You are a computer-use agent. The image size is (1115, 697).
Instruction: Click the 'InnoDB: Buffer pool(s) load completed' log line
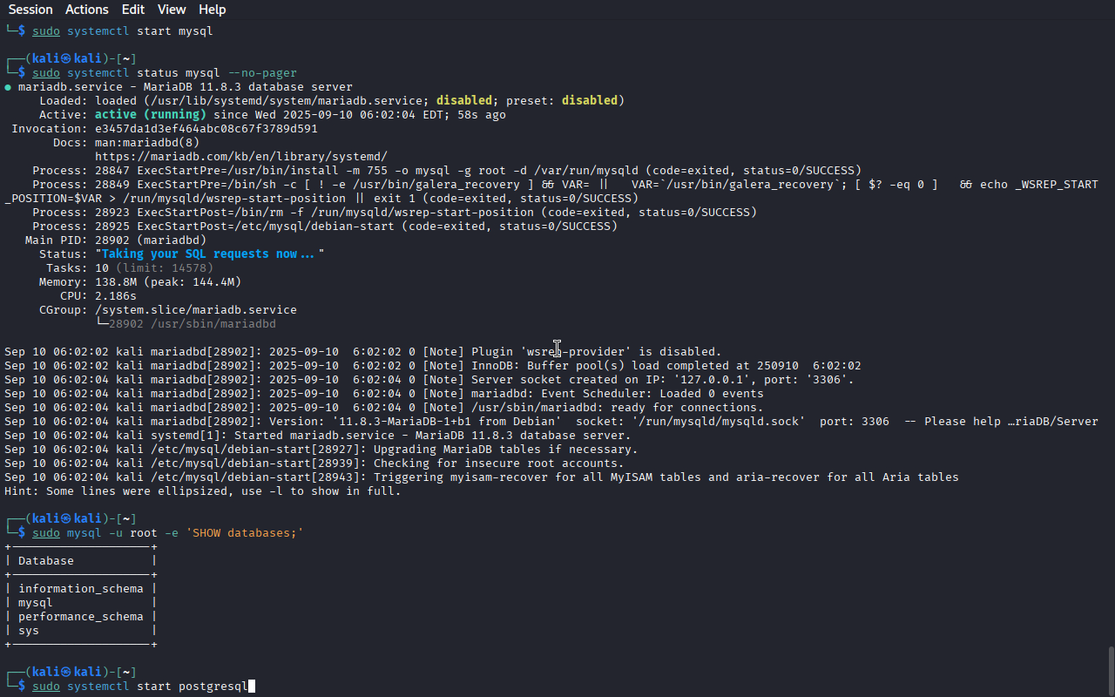pyautogui.click(x=433, y=366)
